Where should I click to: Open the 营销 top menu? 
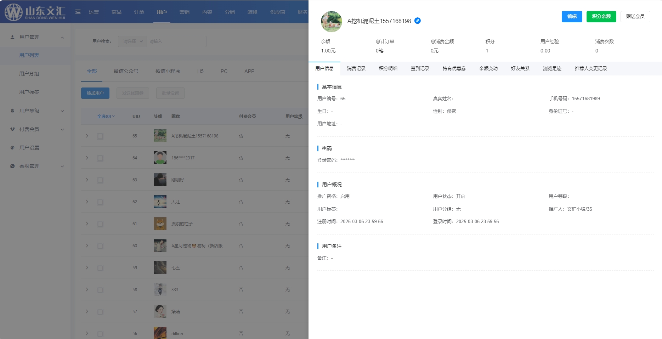[x=185, y=12]
